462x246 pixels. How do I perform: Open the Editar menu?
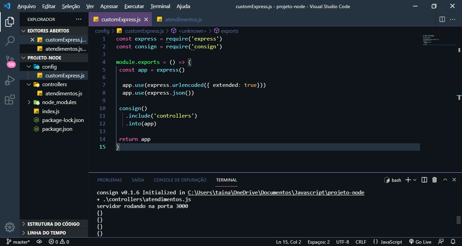[49, 6]
